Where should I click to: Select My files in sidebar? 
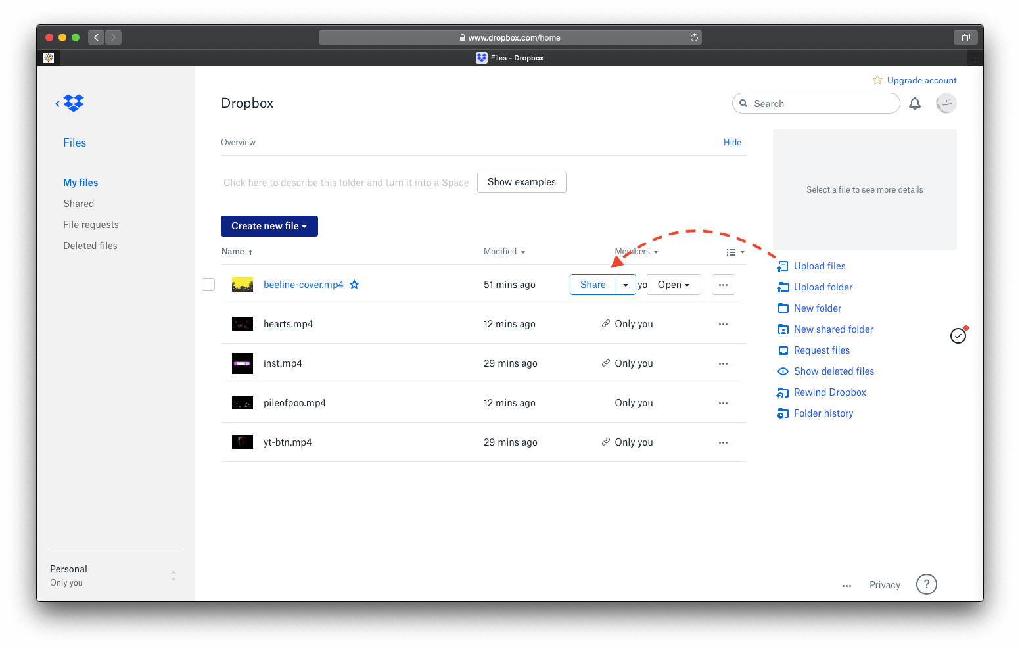(x=81, y=183)
